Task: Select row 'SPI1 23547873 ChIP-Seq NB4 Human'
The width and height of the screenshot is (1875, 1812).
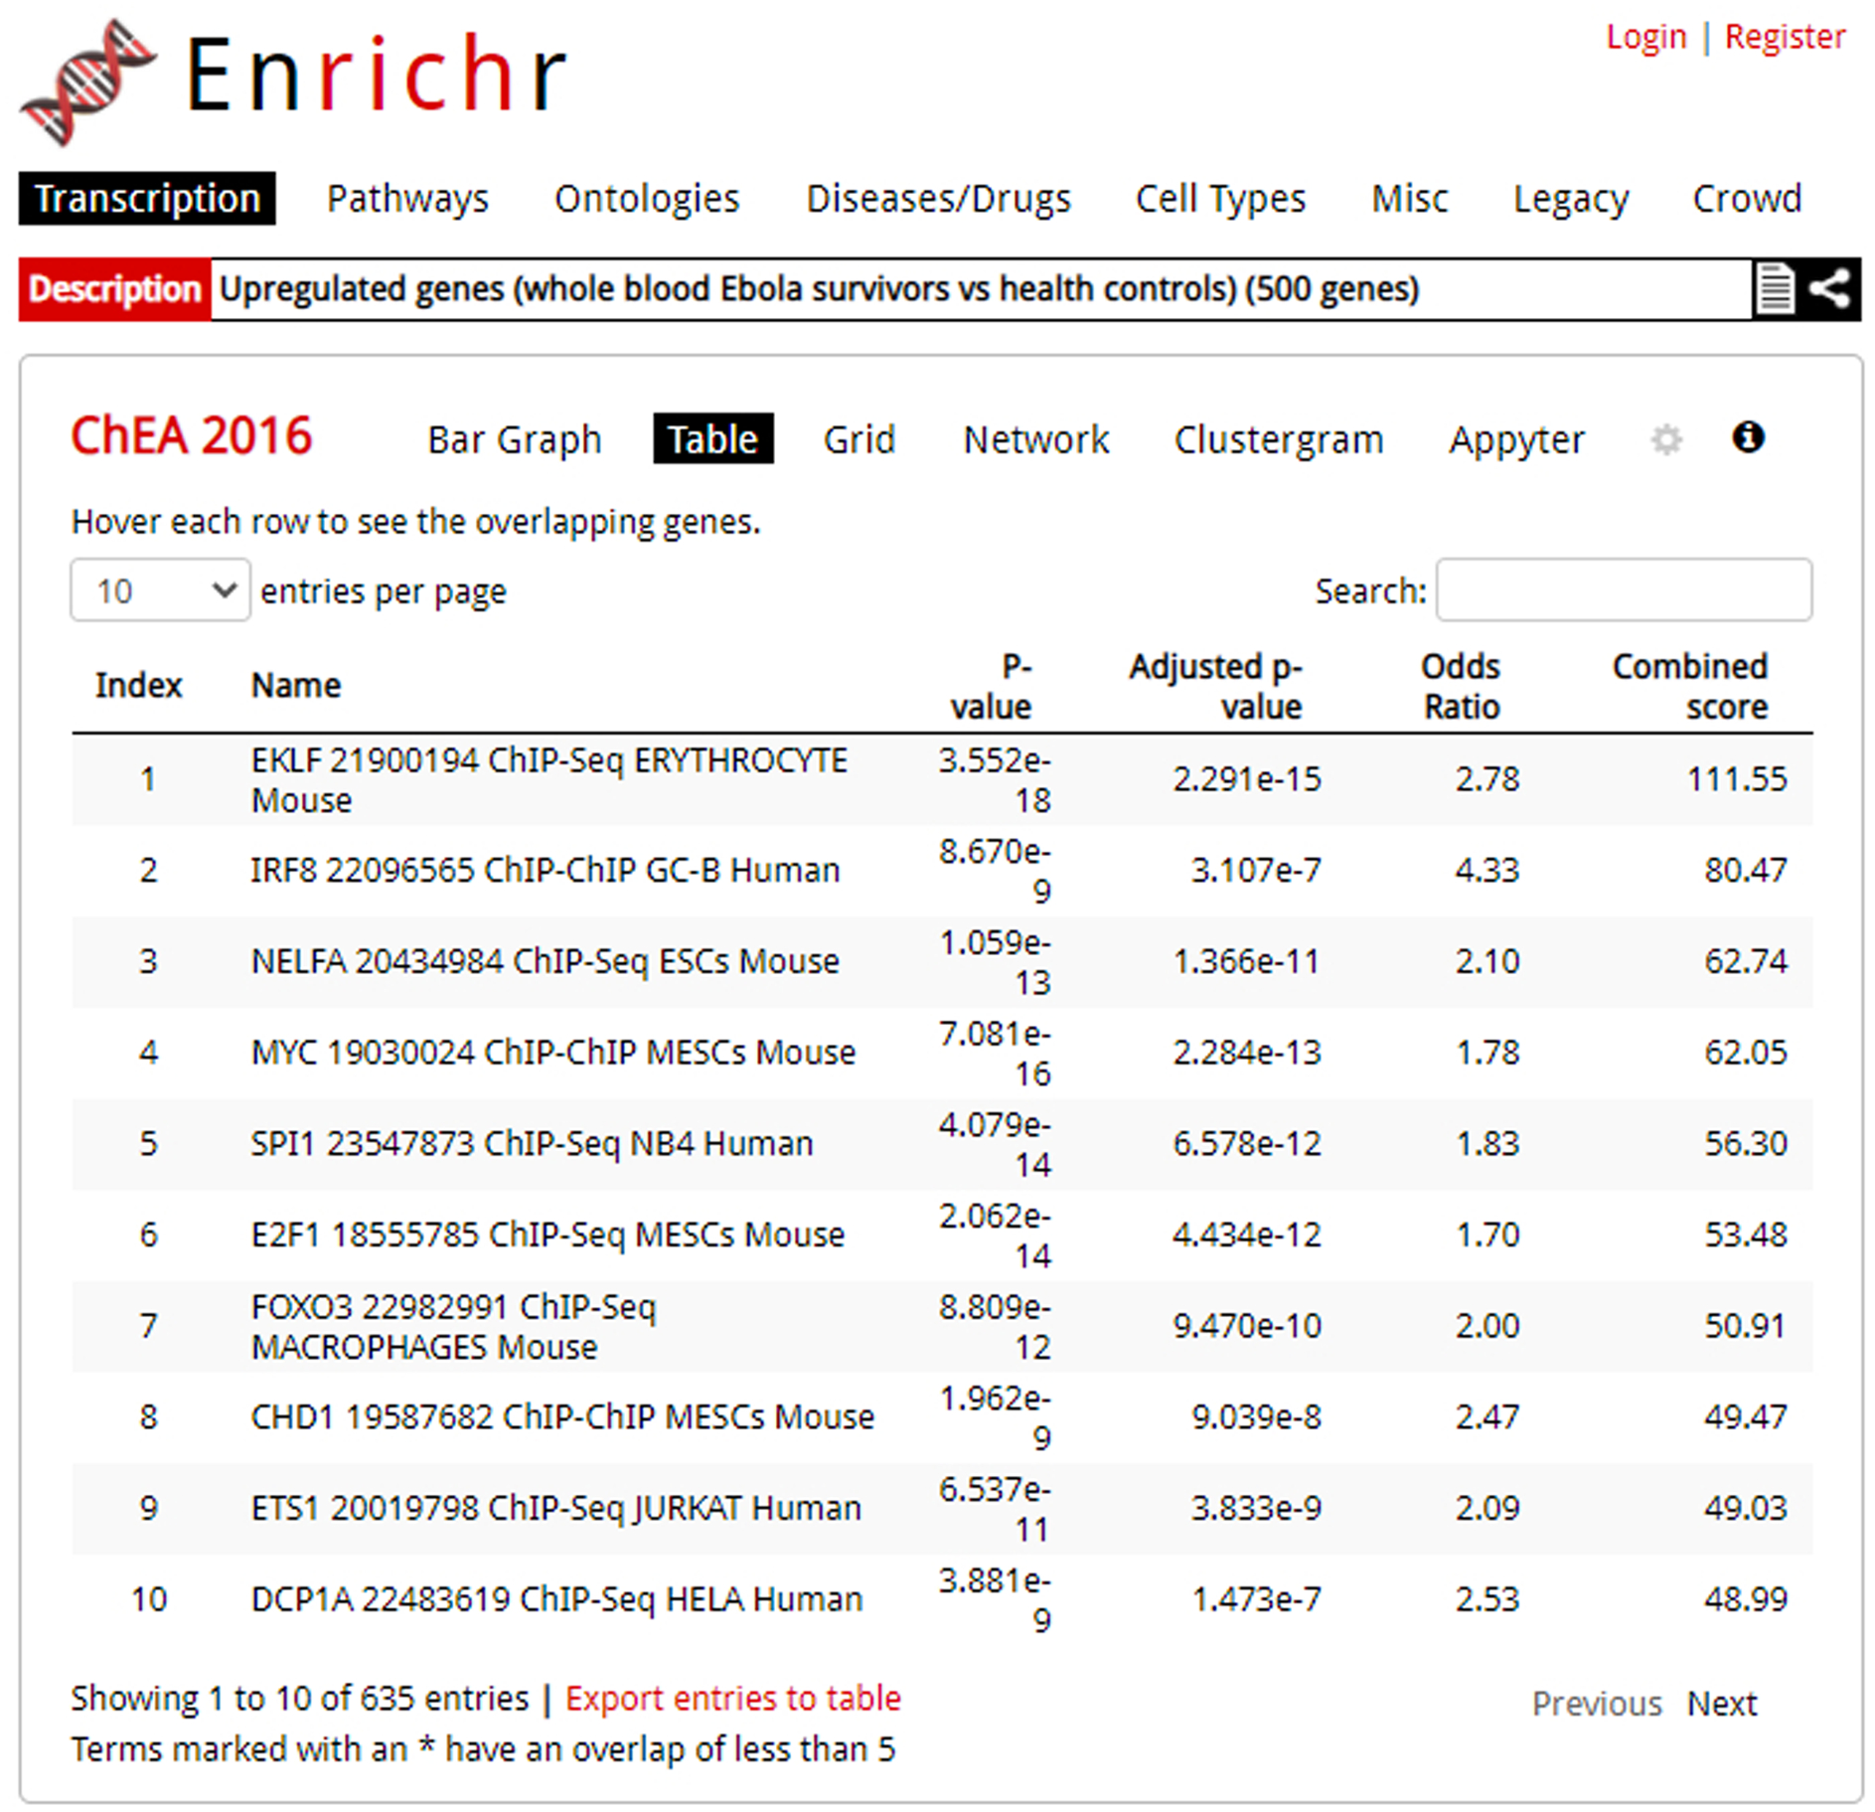Action: tap(942, 1144)
